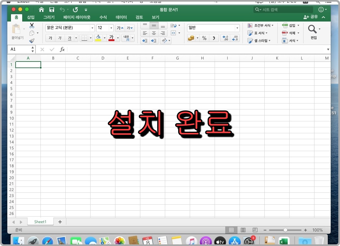The width and height of the screenshot is (340, 246).
Task: Open the 수식 ribbon tab
Action: 103,17
